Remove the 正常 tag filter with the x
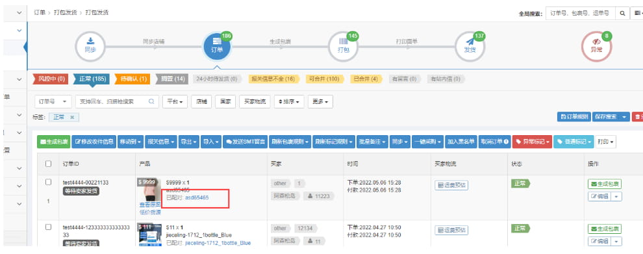This screenshot has height=254, width=643. 72,118
